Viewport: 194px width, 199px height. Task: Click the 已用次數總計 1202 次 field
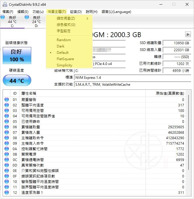177,64
